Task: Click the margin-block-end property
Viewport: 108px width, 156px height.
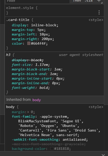Action: (29, 74)
